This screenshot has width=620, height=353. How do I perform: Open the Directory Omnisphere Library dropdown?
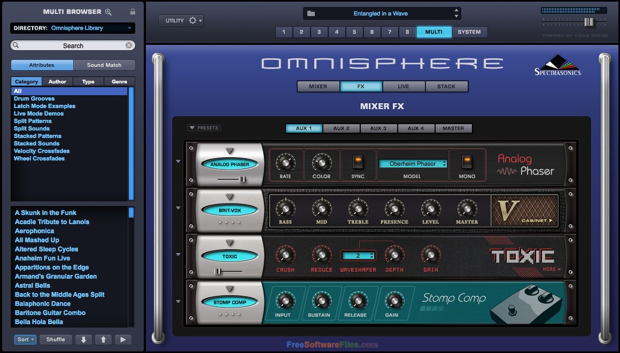[73, 28]
